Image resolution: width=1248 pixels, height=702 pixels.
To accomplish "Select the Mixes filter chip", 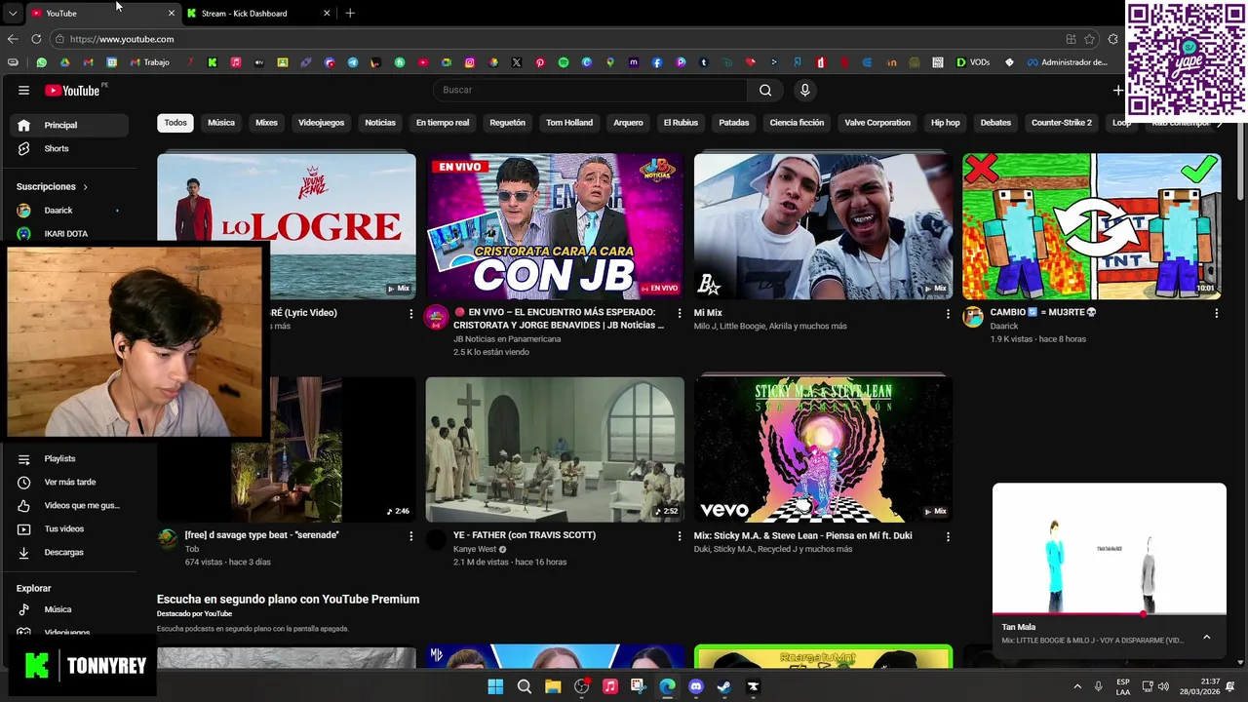I will click(266, 123).
